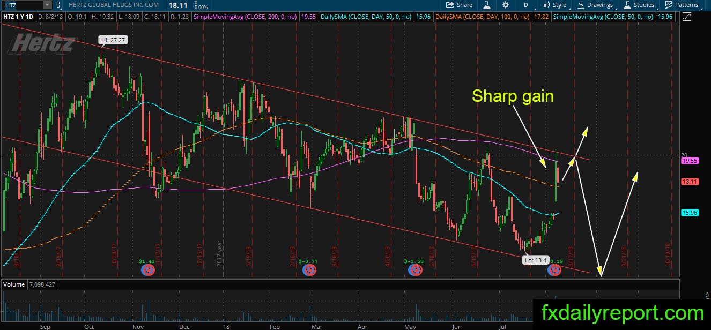Click the 0.00% change value
This screenshot has height=330, width=711.
tap(201, 7)
